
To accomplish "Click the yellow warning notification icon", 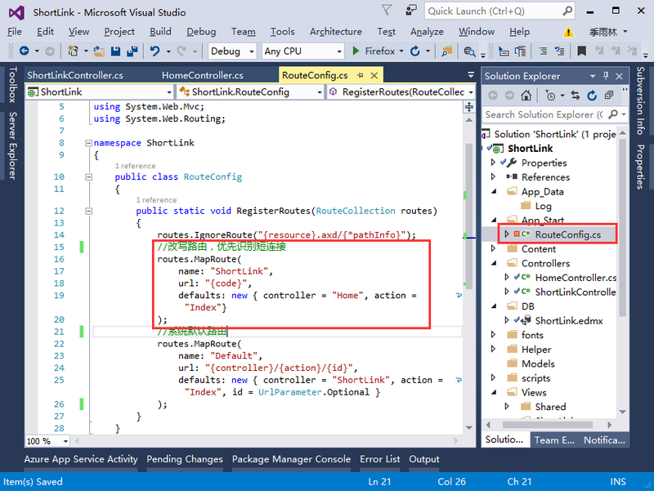I will click(568, 32).
